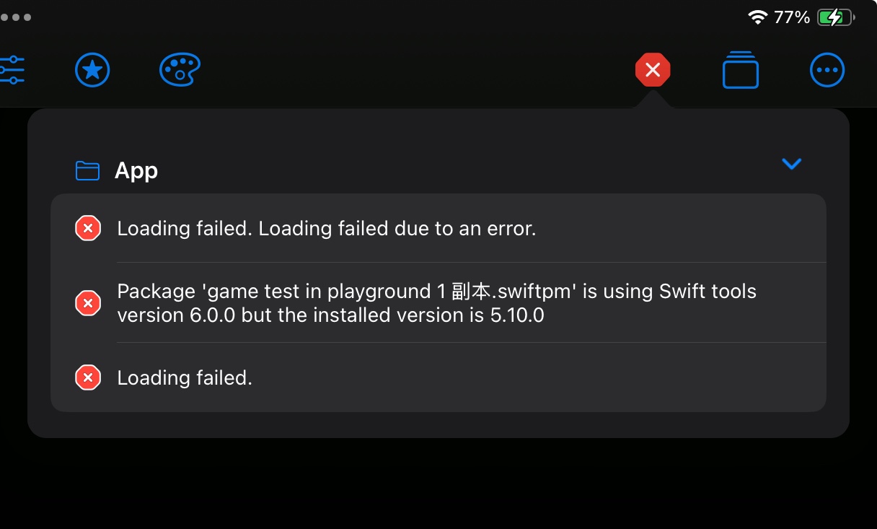Tap the error icon beside the last 'Loading failed.' entry

pyautogui.click(x=88, y=377)
